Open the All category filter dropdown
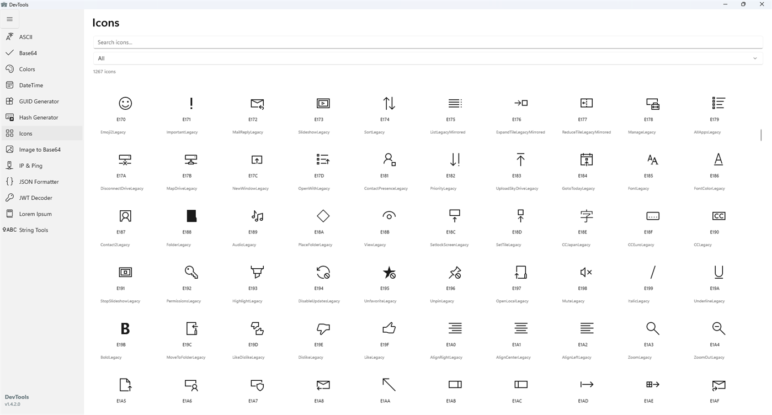 [428, 58]
